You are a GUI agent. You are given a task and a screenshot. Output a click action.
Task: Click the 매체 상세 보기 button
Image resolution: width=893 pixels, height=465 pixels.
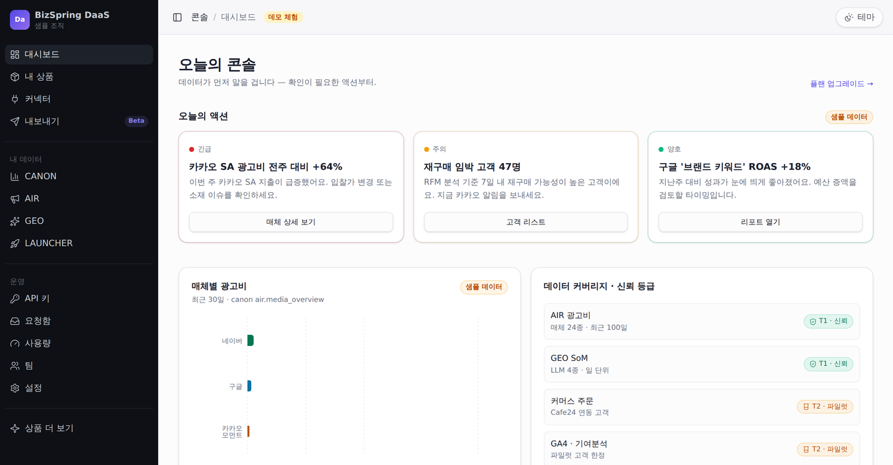(291, 222)
